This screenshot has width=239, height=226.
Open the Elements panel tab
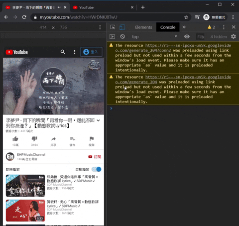click(x=143, y=27)
